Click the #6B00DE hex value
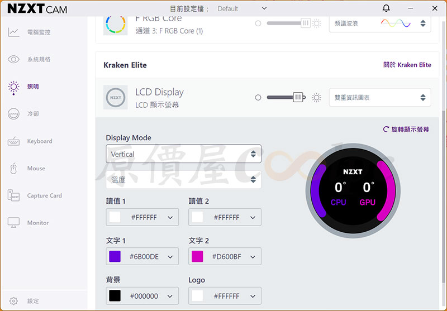 tap(144, 257)
